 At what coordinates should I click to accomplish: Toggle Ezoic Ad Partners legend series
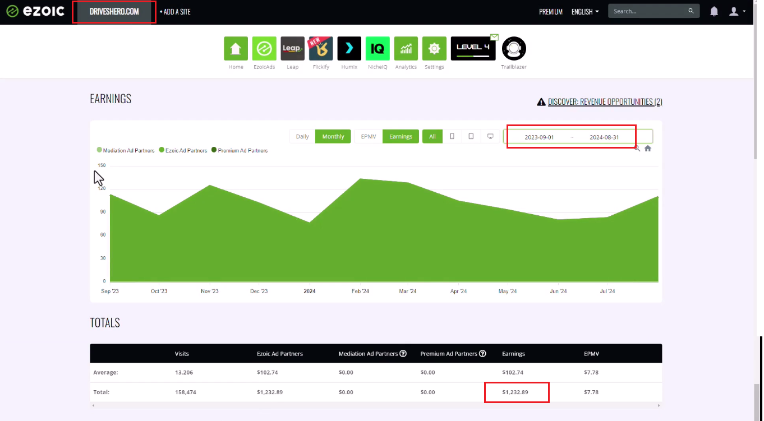[183, 150]
